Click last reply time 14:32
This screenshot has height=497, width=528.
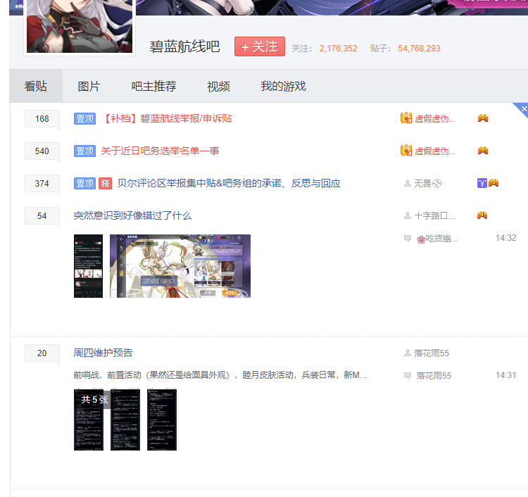point(505,238)
